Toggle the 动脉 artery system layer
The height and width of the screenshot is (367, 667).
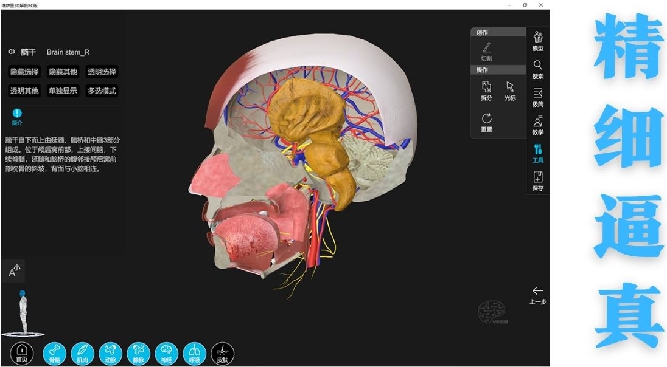coord(111,354)
